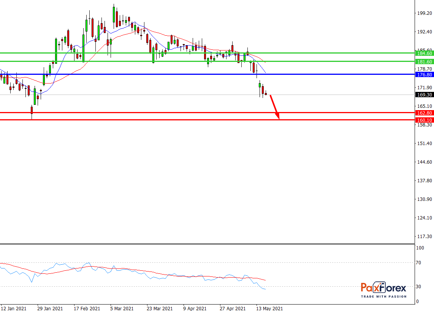Click the 192.40 price axis value
The height and width of the screenshot is (311, 434).
[424, 32]
